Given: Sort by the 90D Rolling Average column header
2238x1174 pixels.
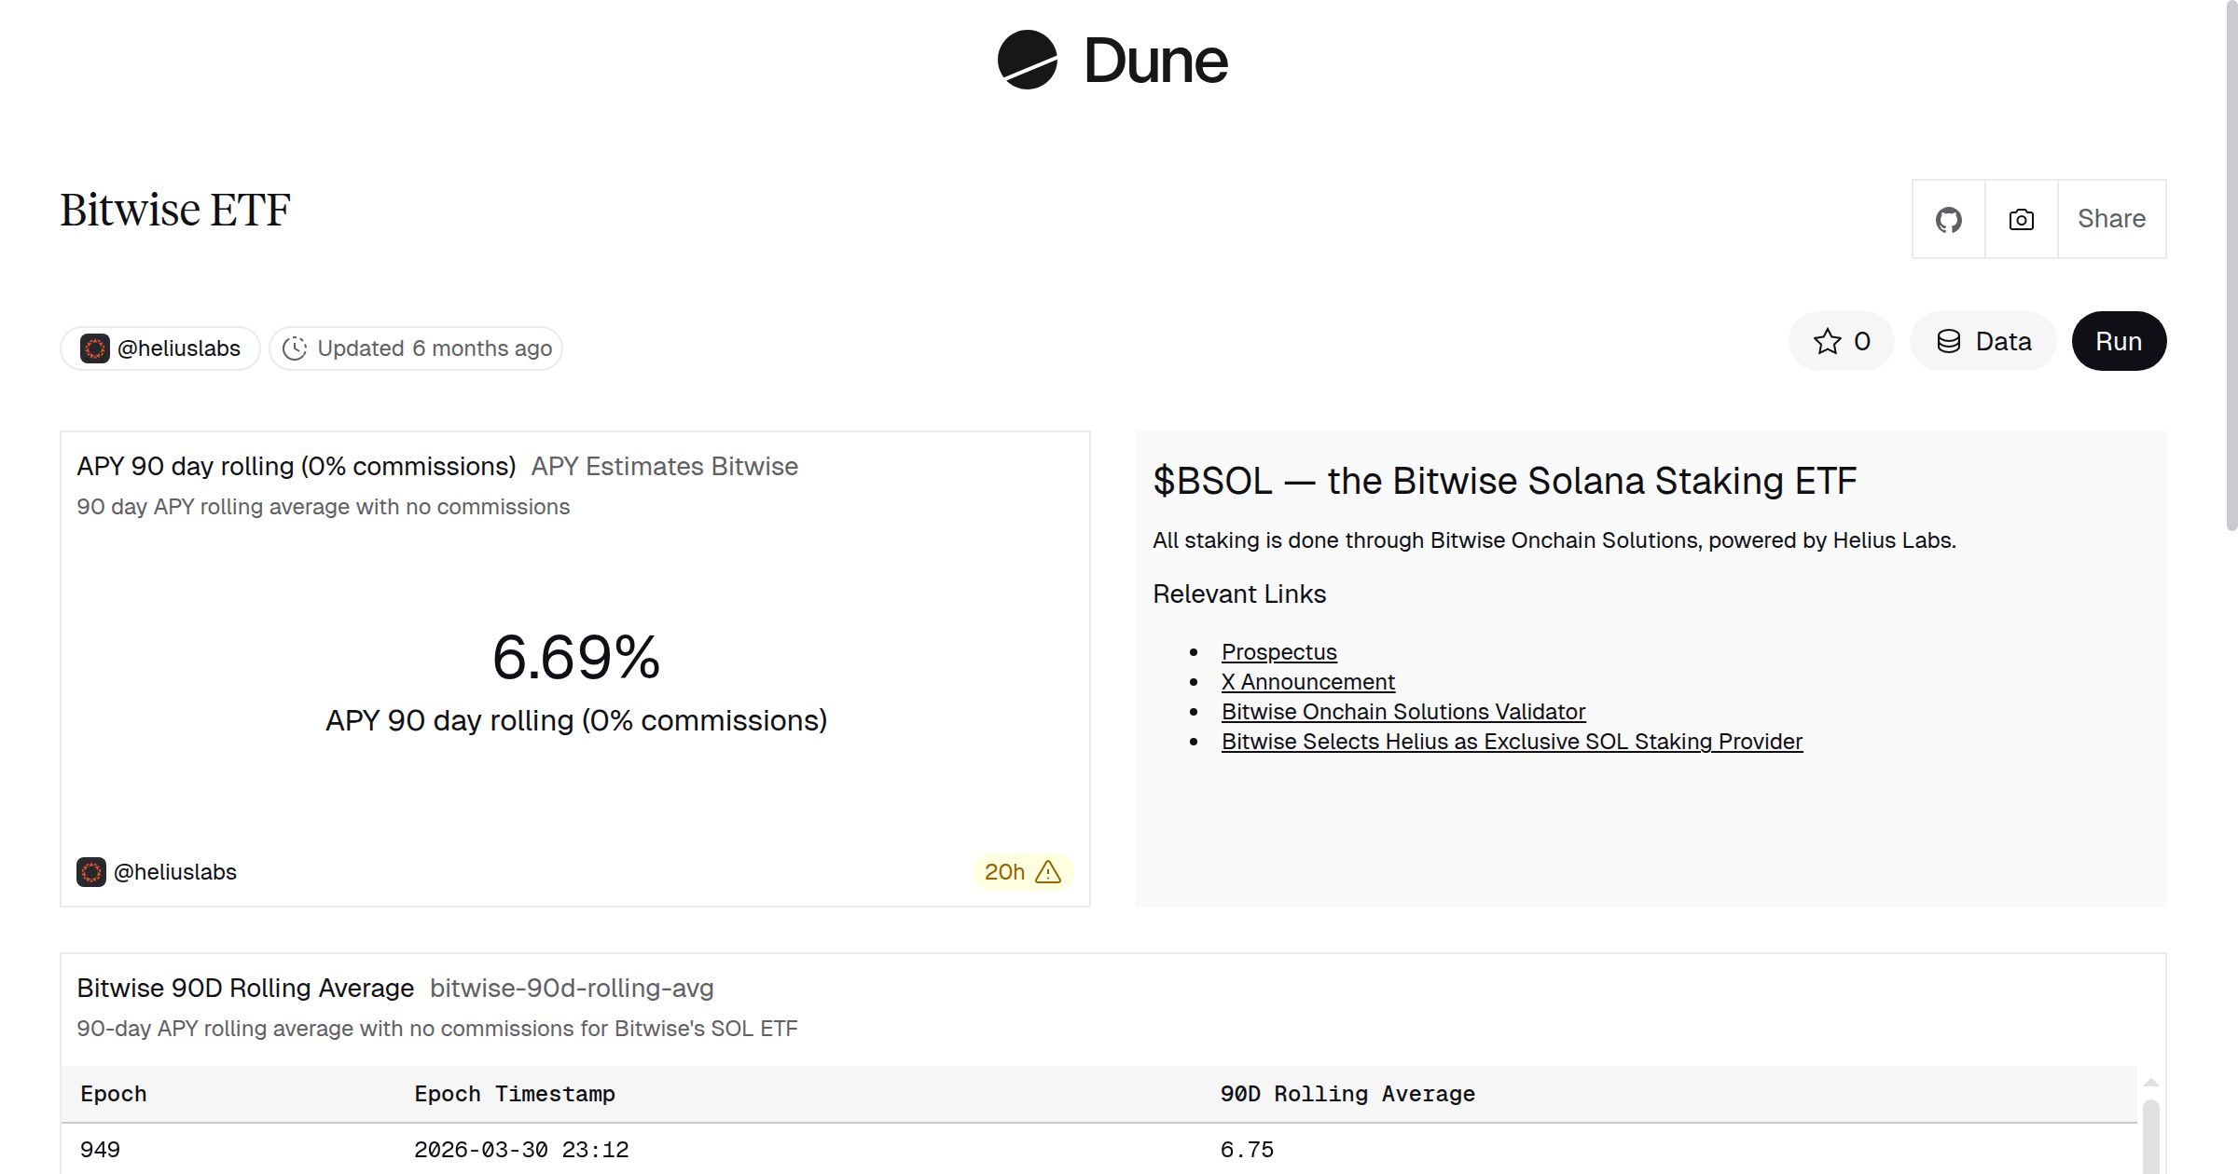Looking at the screenshot, I should click(1347, 1094).
